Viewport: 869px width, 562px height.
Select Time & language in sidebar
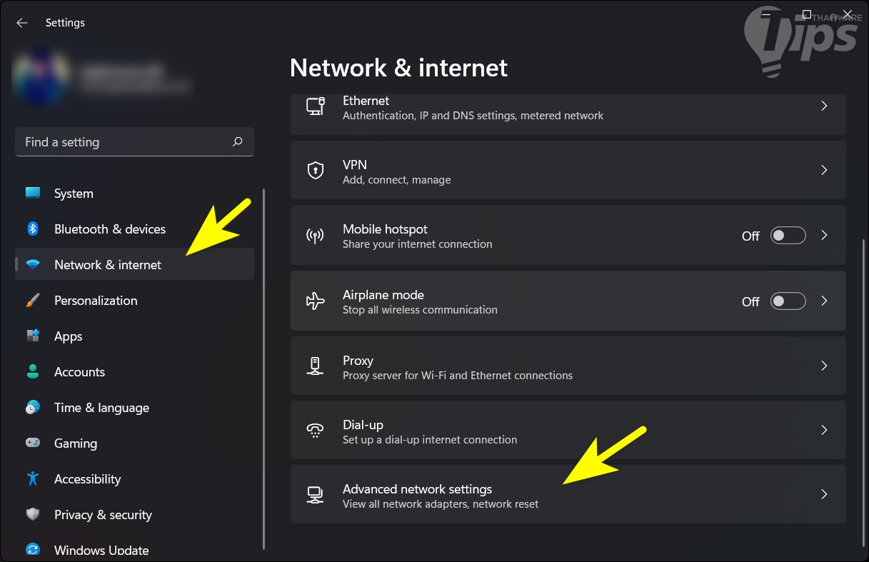101,408
